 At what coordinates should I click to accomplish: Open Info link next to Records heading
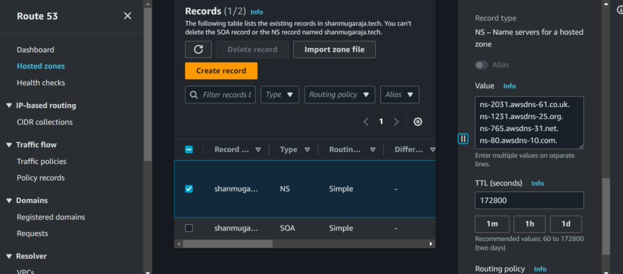tap(257, 12)
